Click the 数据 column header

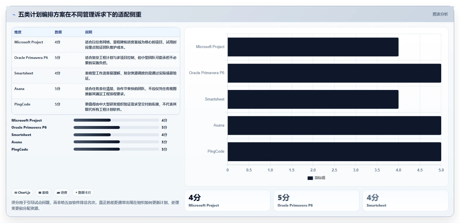[58, 32]
